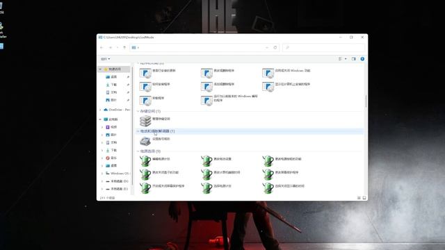The image size is (445, 250).
Task: Collapse 快速访问 in the navigation pane
Action: (100, 69)
